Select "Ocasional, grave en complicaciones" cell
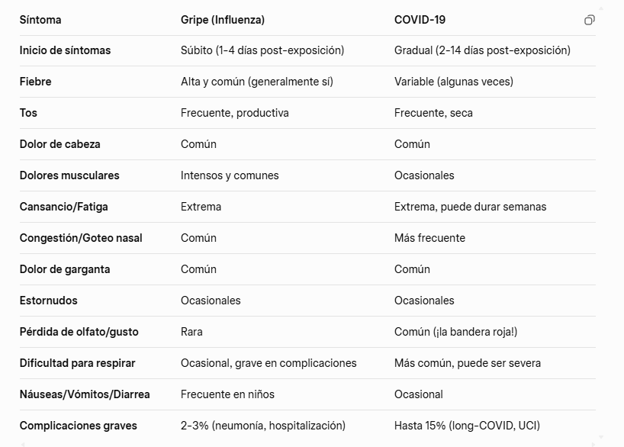624x447 pixels. pyautogui.click(x=269, y=363)
